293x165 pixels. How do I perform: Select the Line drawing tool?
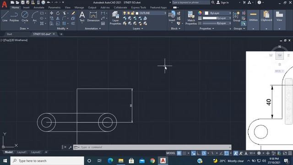(5, 16)
